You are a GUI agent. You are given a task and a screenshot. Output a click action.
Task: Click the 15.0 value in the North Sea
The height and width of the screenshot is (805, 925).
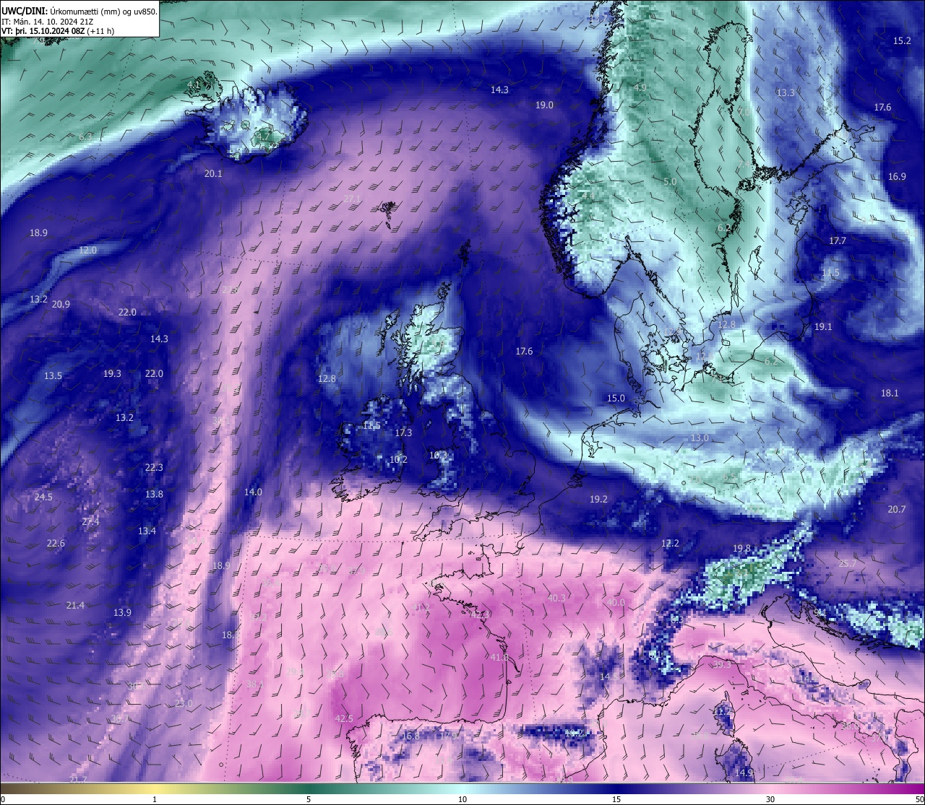pos(616,399)
